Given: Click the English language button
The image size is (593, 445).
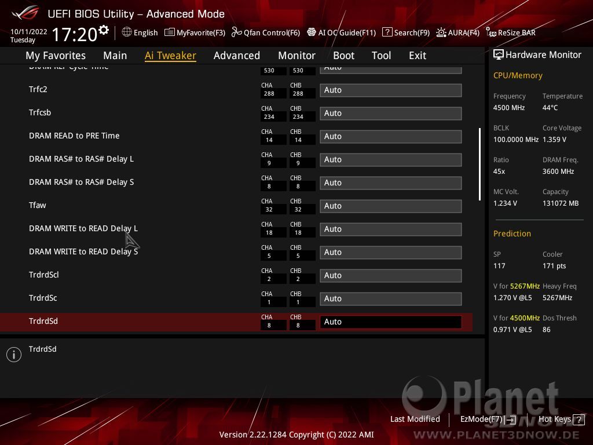Looking at the screenshot, I should 140,32.
